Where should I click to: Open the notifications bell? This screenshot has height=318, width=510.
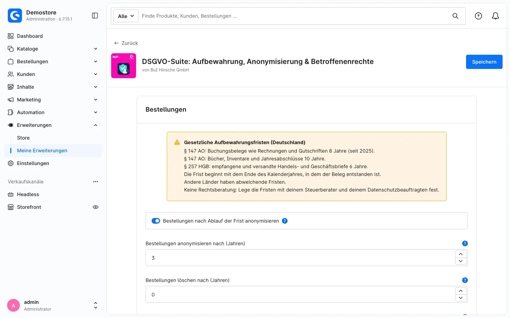tap(495, 16)
